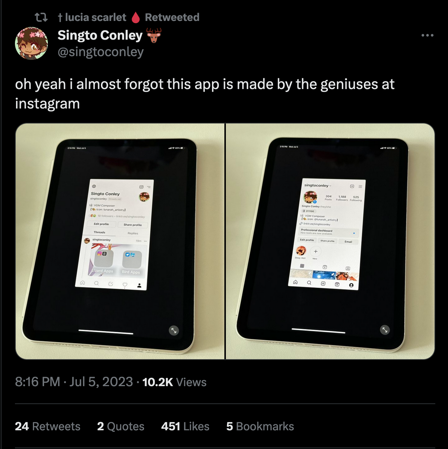Click the deer emoji beside Singto Conley

[x=154, y=35]
